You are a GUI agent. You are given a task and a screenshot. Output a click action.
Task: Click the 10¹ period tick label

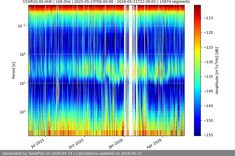(22, 83)
